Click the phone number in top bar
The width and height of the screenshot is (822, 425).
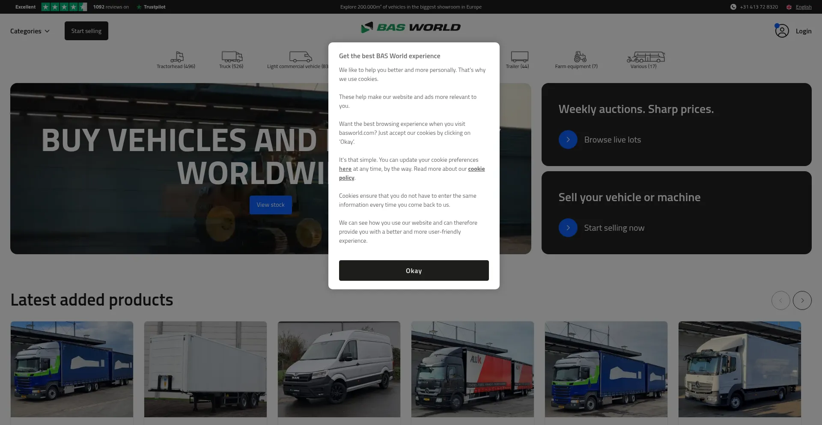pos(759,7)
